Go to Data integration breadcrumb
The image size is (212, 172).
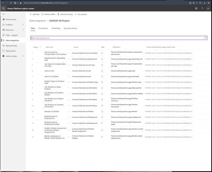pyautogui.click(x=38, y=21)
